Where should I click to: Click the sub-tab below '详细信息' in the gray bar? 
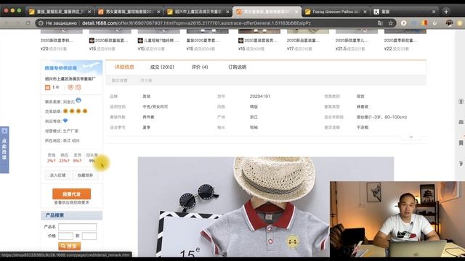[x=119, y=80]
